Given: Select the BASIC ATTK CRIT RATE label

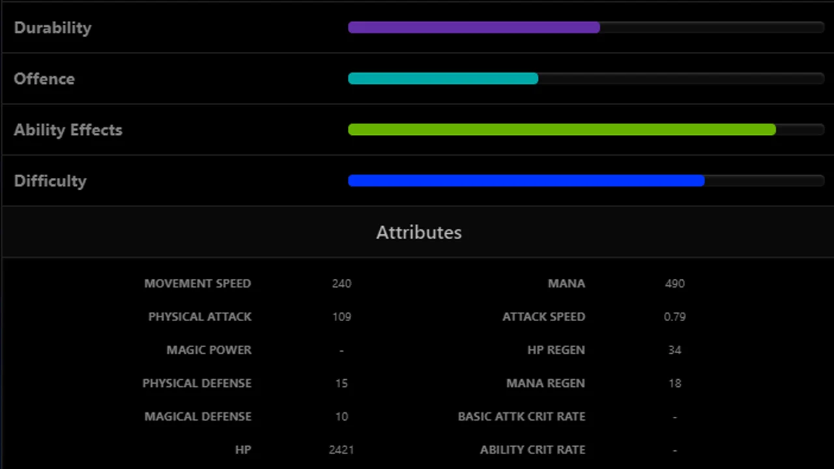Looking at the screenshot, I should [522, 416].
